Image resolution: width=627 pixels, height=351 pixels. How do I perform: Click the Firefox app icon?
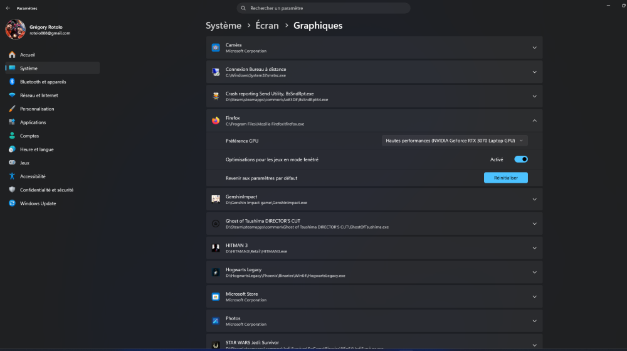click(216, 121)
